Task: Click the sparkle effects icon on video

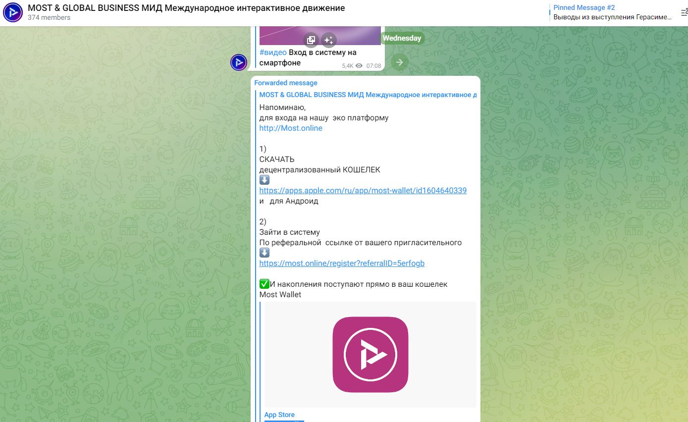Action: click(x=328, y=40)
